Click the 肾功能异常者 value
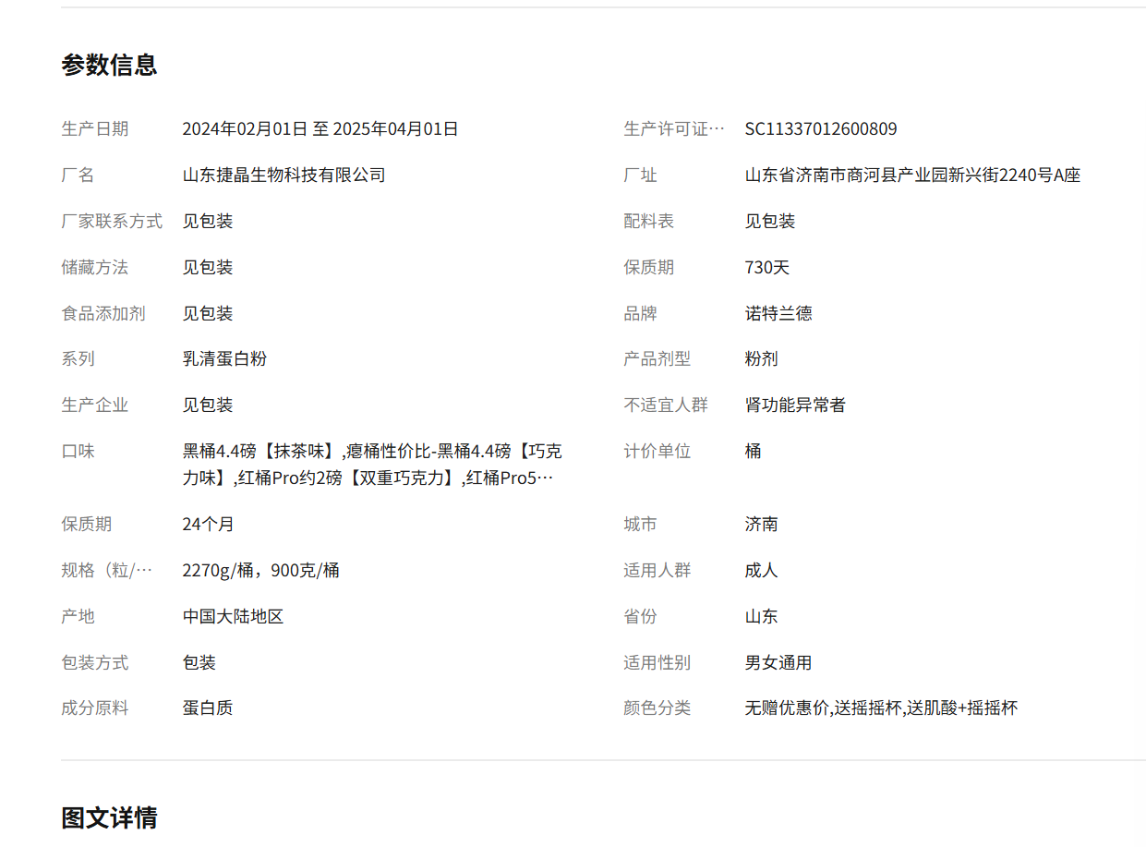Image resolution: width=1146 pixels, height=847 pixels. 795,405
